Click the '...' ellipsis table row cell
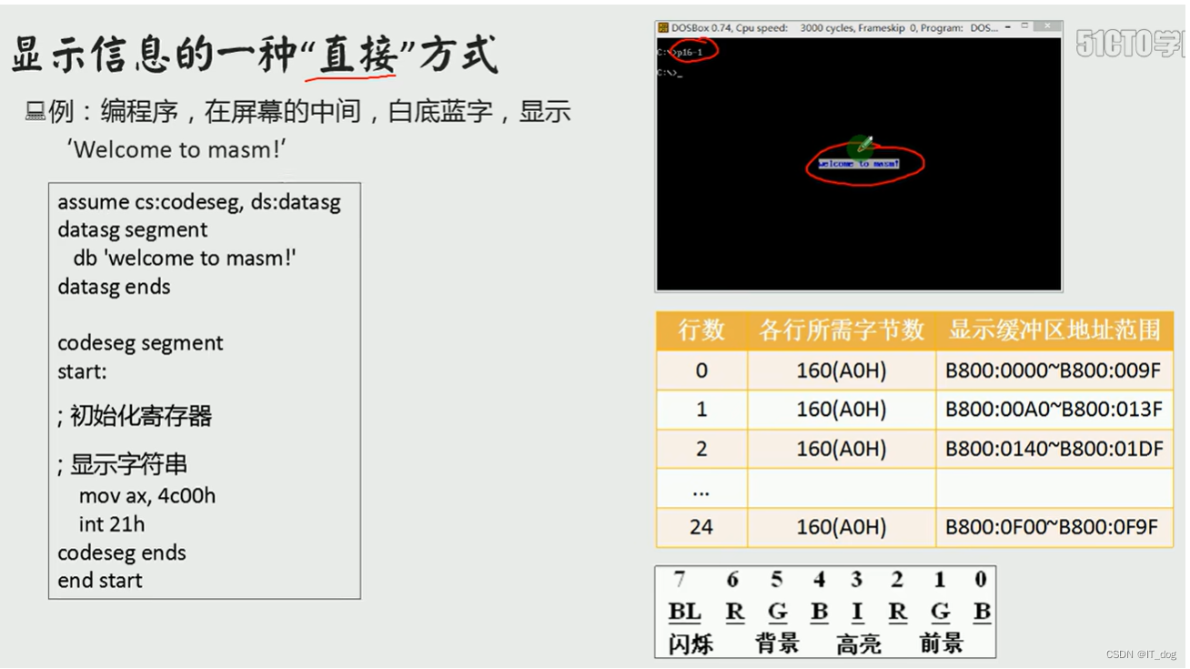This screenshot has height=669, width=1190. click(701, 489)
